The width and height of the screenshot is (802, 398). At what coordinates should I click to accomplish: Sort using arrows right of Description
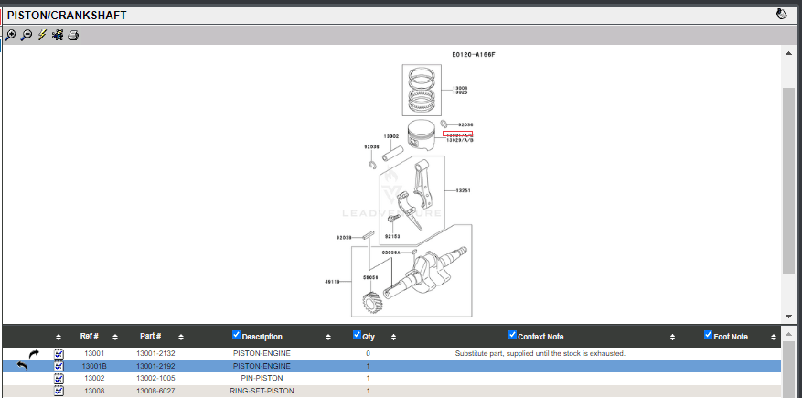coord(327,337)
